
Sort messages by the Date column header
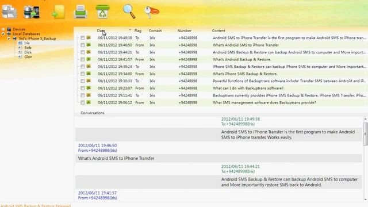pos(101,30)
